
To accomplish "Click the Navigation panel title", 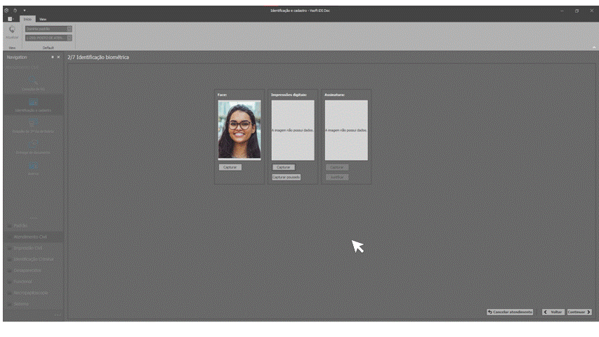I will (x=17, y=58).
